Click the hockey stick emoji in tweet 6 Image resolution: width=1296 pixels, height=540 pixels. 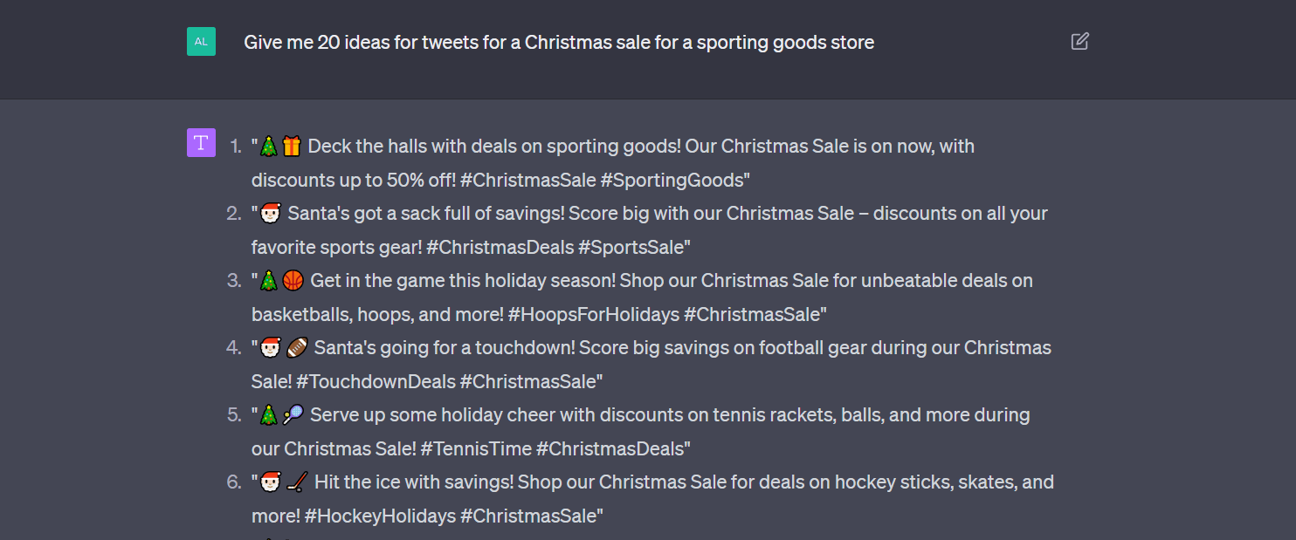pos(297,482)
